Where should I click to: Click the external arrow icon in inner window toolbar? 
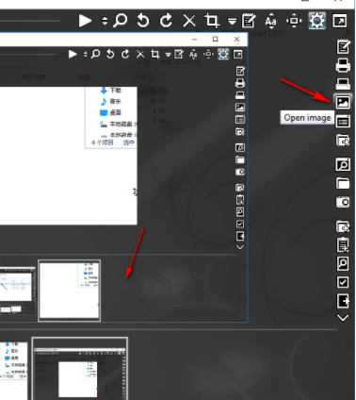238,54
